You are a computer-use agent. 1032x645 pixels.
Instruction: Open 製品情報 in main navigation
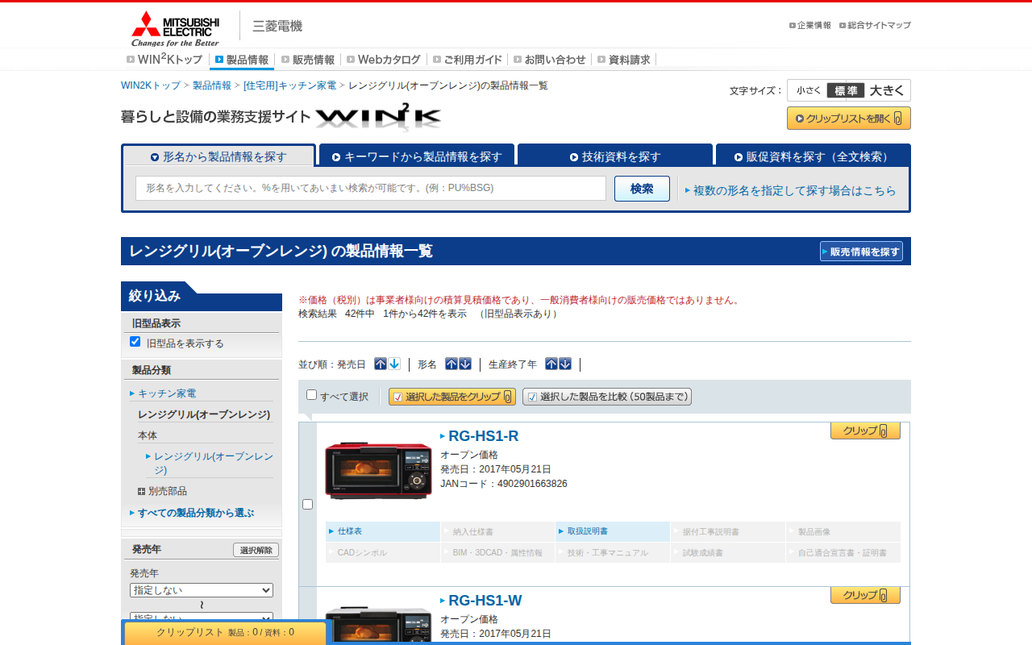[242, 60]
